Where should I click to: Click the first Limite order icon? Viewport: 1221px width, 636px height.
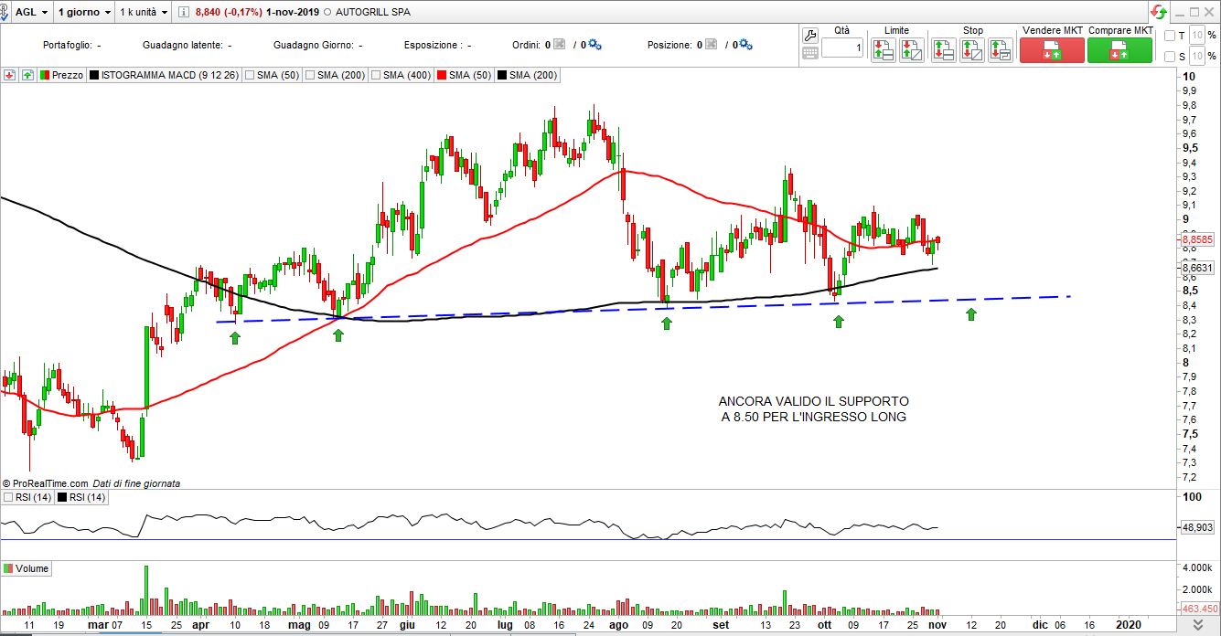pyautogui.click(x=883, y=50)
